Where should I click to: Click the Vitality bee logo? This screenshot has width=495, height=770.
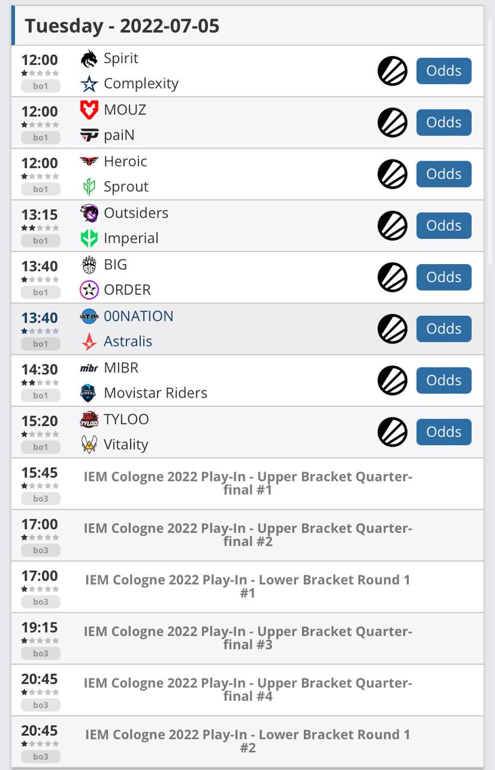pos(89,445)
